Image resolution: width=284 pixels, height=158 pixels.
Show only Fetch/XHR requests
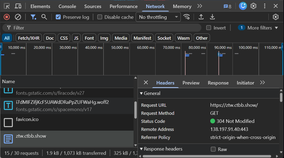pyautogui.click(x=28, y=38)
